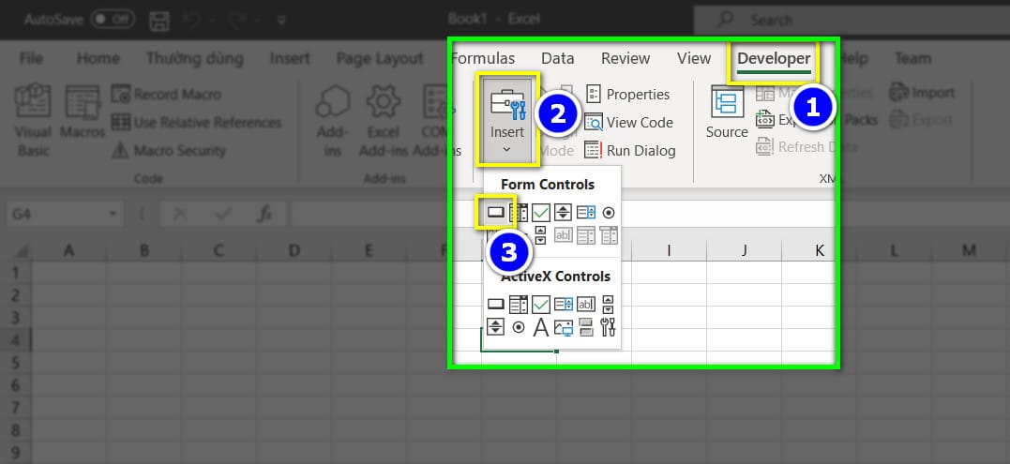The height and width of the screenshot is (464, 1010).
Task: Open the Data tab
Action: (x=558, y=58)
